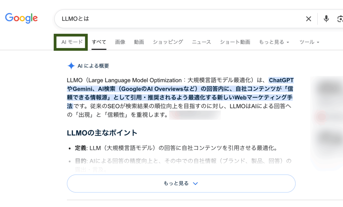Switch to the ニュース tab
This screenshot has height=207, width=343.
[201, 42]
